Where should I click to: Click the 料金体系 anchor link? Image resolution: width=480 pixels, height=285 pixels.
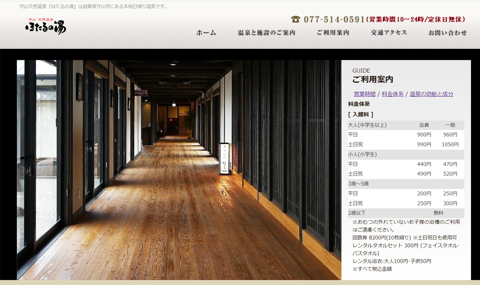click(x=393, y=94)
